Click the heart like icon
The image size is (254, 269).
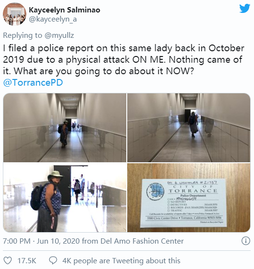(x=8, y=260)
